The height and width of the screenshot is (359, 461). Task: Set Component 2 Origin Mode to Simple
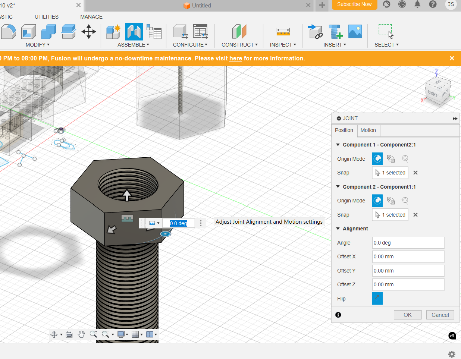[377, 201]
